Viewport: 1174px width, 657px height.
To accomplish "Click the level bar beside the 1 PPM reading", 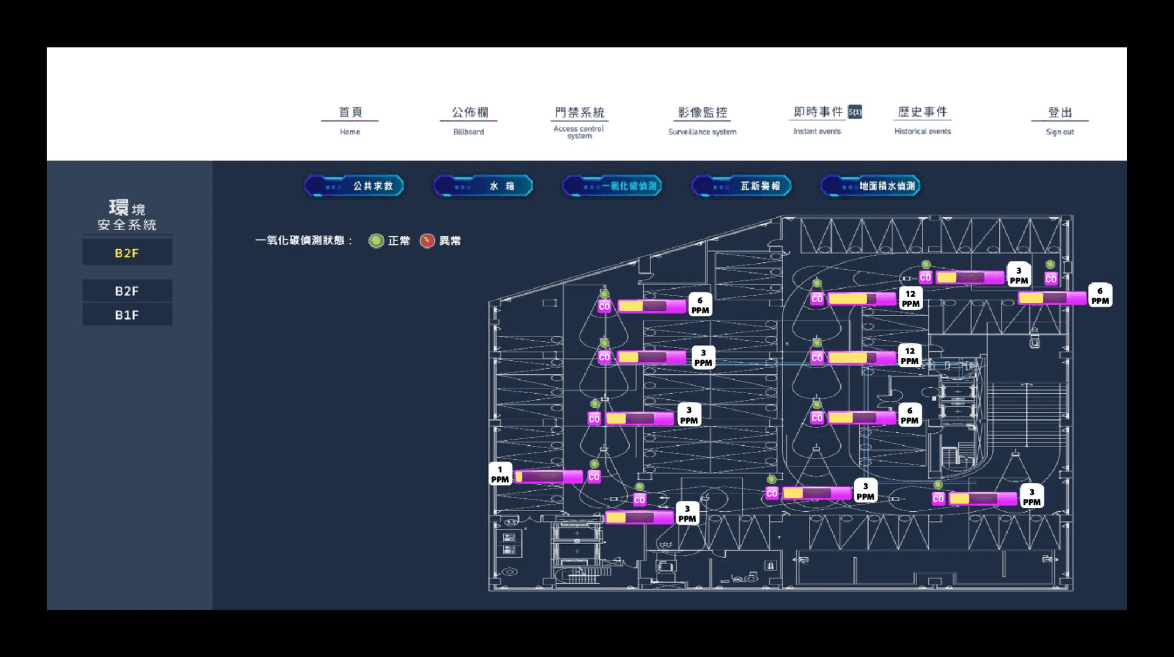I will pos(548,476).
